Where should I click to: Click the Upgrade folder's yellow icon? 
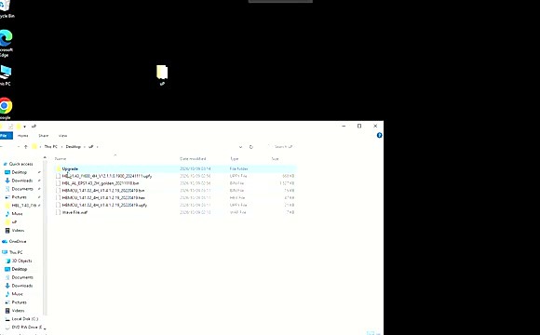tap(59, 168)
